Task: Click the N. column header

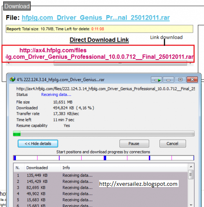Action: click(x=19, y=168)
